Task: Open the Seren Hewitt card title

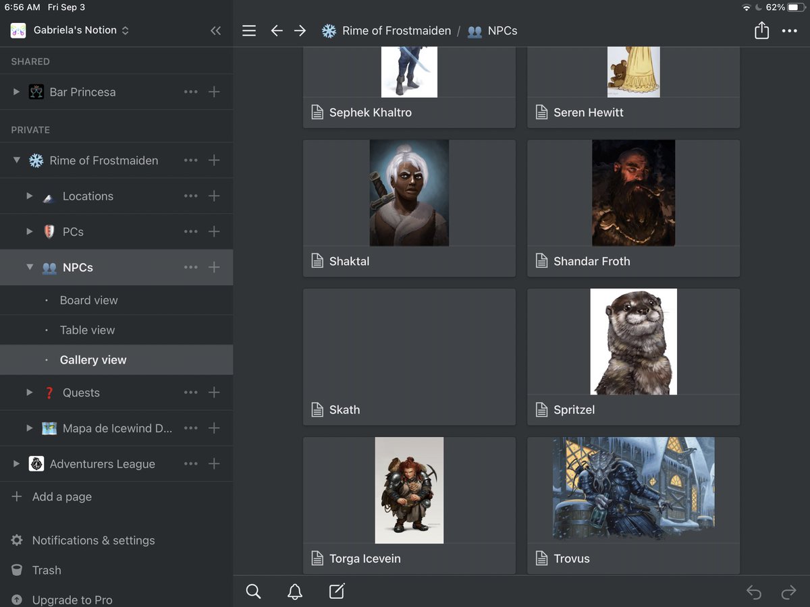Action: click(x=589, y=113)
